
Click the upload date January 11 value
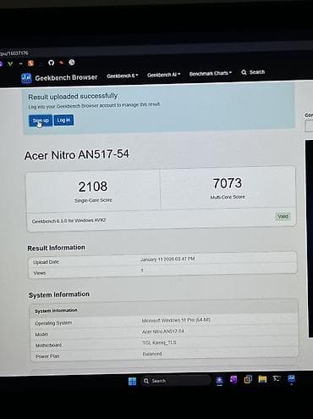coord(167,259)
